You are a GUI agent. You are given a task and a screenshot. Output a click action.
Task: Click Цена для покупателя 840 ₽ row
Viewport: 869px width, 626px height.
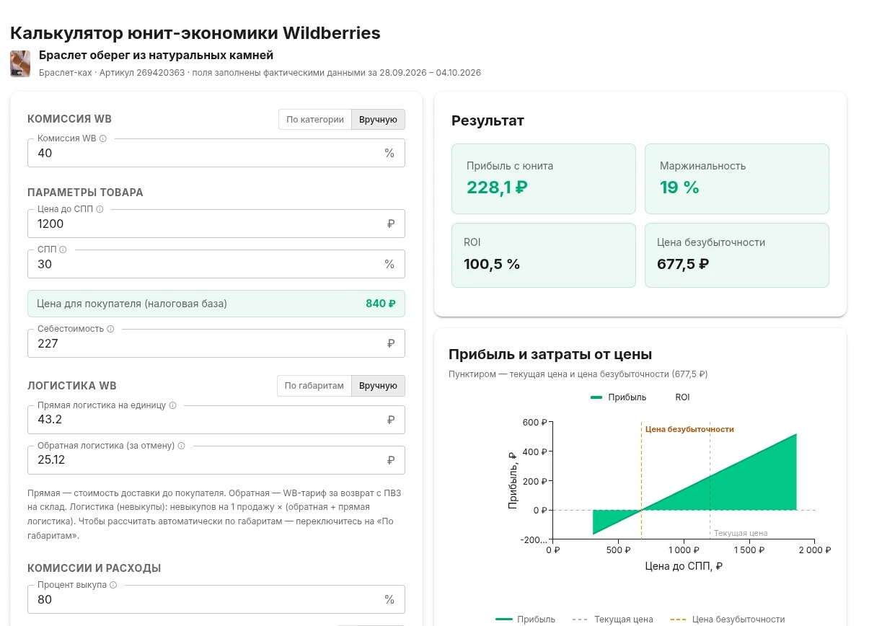pyautogui.click(x=216, y=304)
